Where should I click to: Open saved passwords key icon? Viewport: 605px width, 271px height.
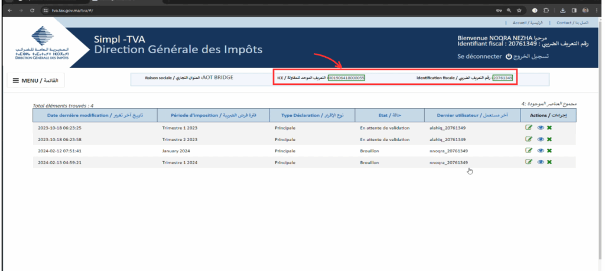500,11
